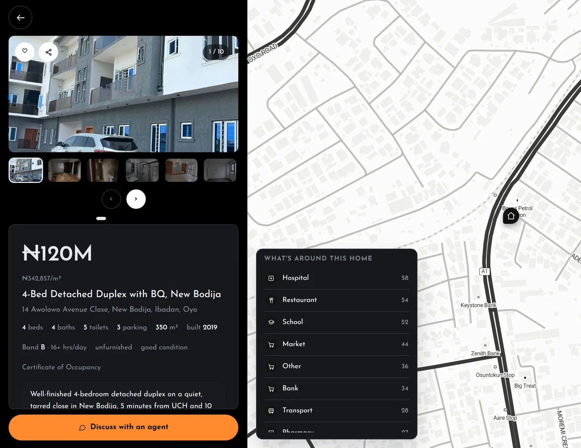This screenshot has height=448, width=581.
Task: Open the Hospital row in nearby list
Action: 337,278
